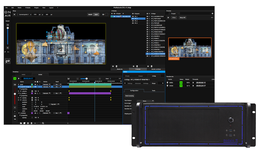
Task: Open timeline view more options
Action: tap(120, 79)
